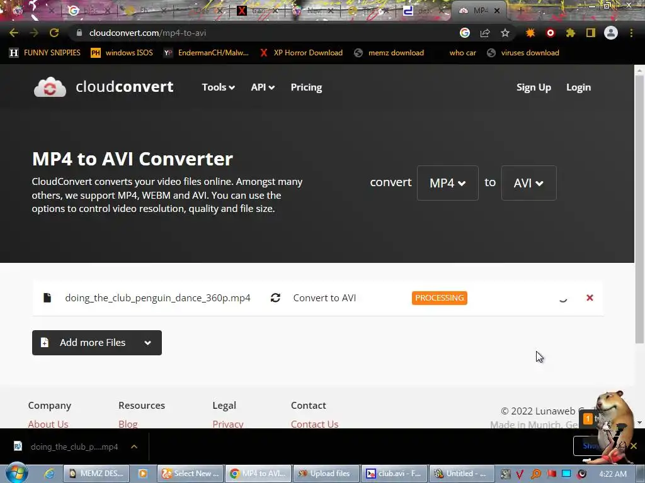The width and height of the screenshot is (645, 483).
Task: Switch to Select New... taskbar window
Action: (x=191, y=474)
